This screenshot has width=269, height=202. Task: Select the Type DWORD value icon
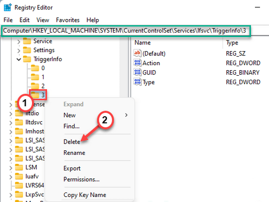137,82
